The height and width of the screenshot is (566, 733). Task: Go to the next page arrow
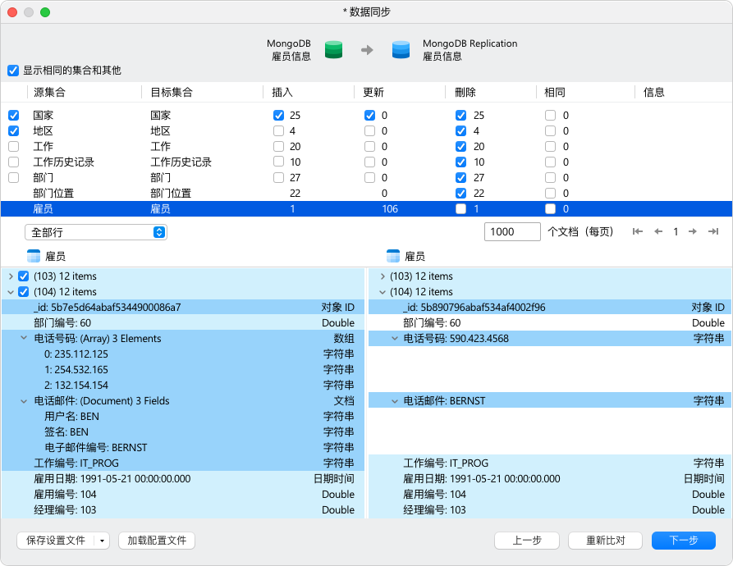pos(693,232)
